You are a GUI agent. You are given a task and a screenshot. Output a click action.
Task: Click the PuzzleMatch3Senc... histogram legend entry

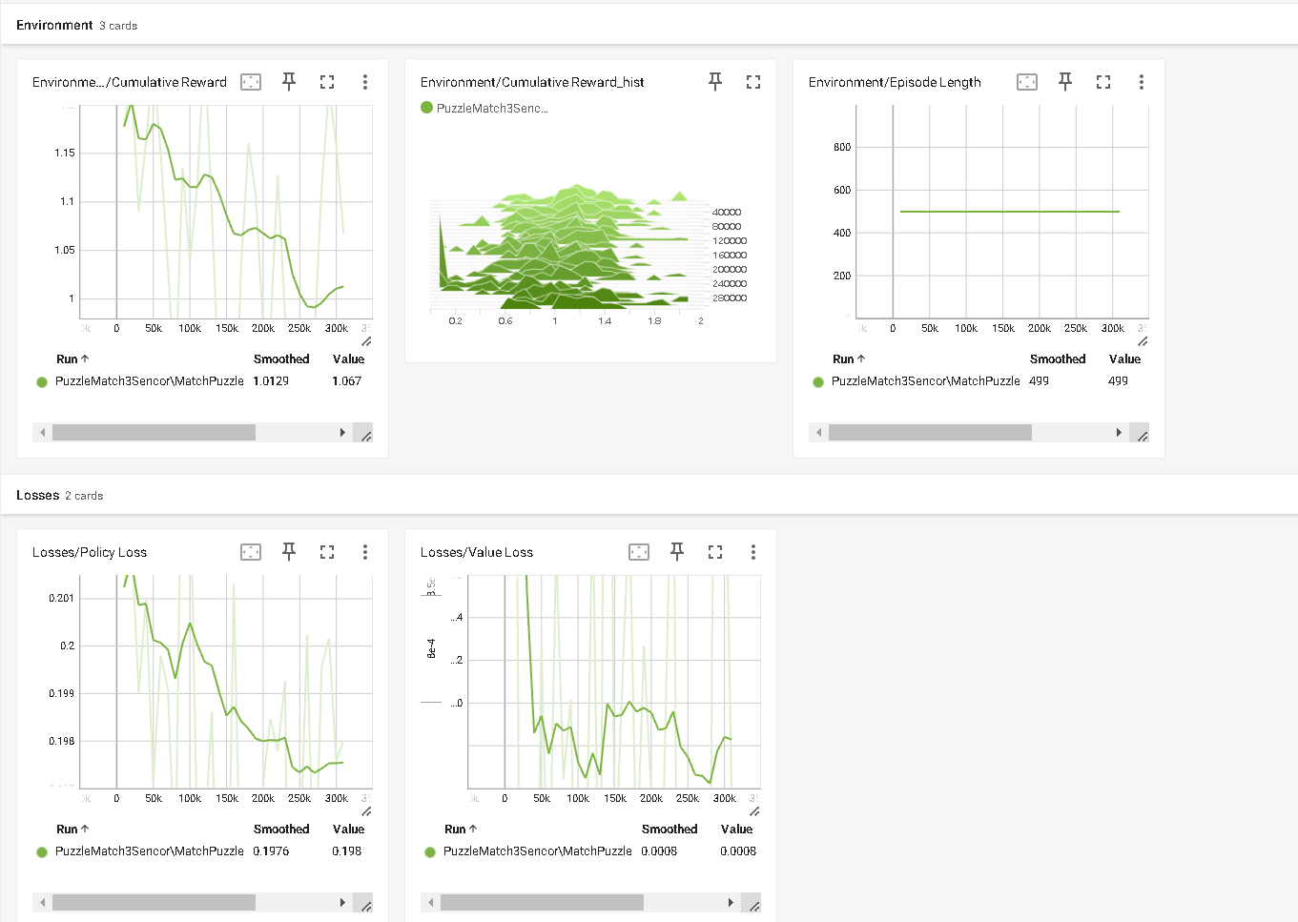(484, 108)
